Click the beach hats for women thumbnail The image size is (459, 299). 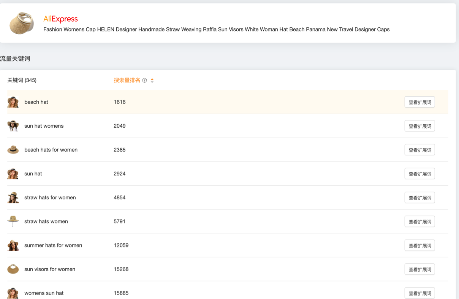point(13,150)
